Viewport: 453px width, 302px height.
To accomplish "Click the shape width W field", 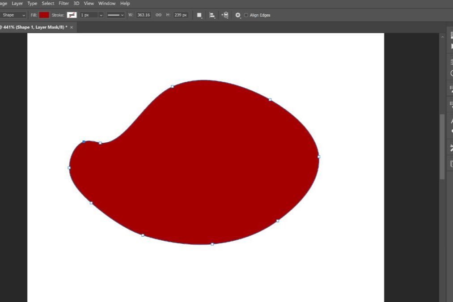I will click(144, 15).
